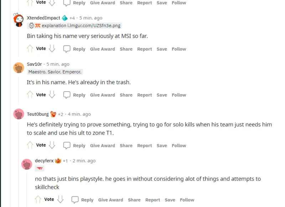Upvote Sav10r's trash comment
285x207 pixels.
pyautogui.click(x=30, y=95)
